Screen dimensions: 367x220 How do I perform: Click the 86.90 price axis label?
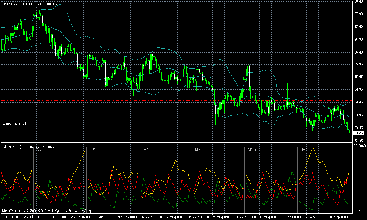359,40
